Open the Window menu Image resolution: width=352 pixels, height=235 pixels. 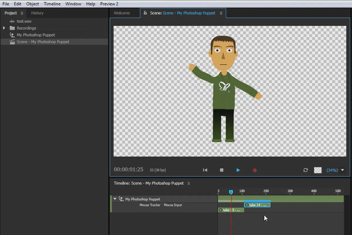point(73,4)
